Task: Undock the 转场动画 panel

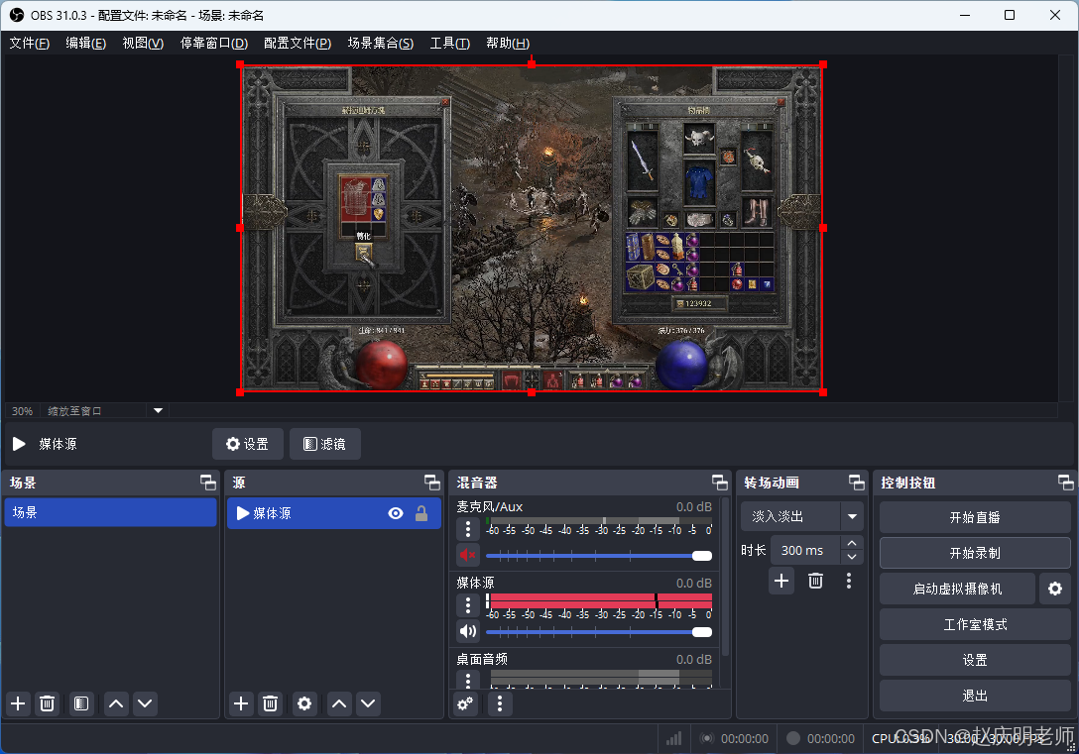Action: 857,483
